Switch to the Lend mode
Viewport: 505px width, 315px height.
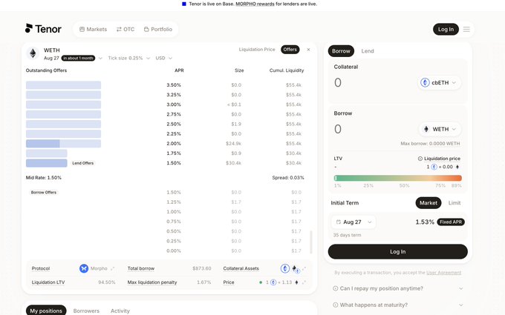368,51
